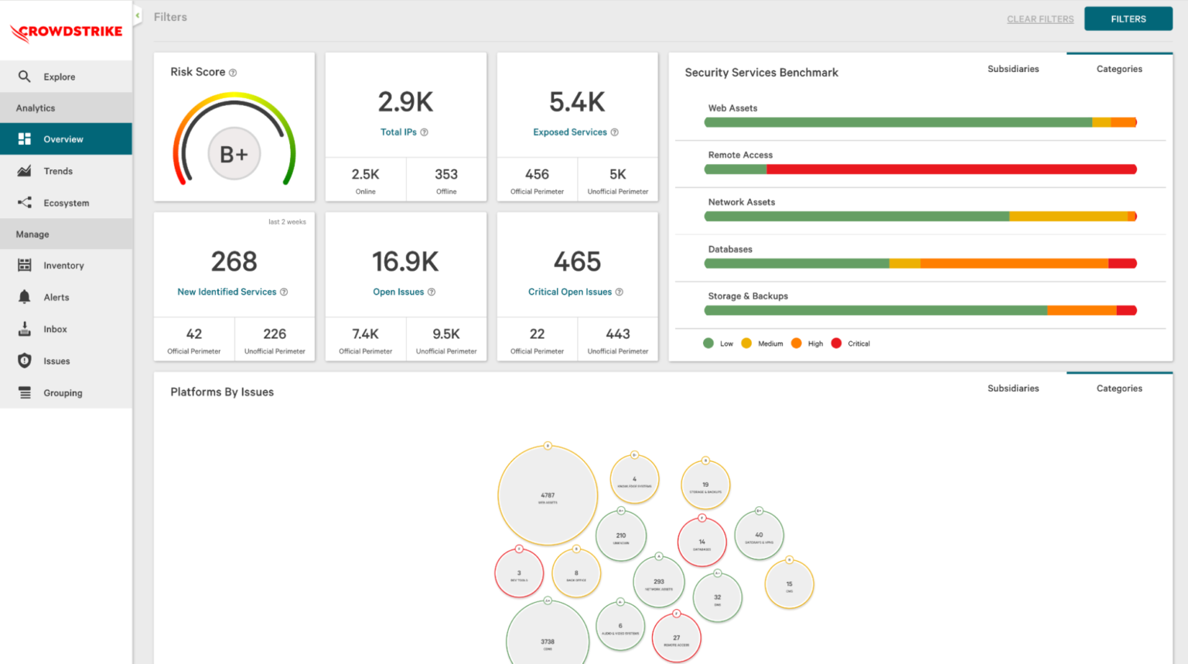
Task: Open the Grouping section
Action: tap(26, 392)
